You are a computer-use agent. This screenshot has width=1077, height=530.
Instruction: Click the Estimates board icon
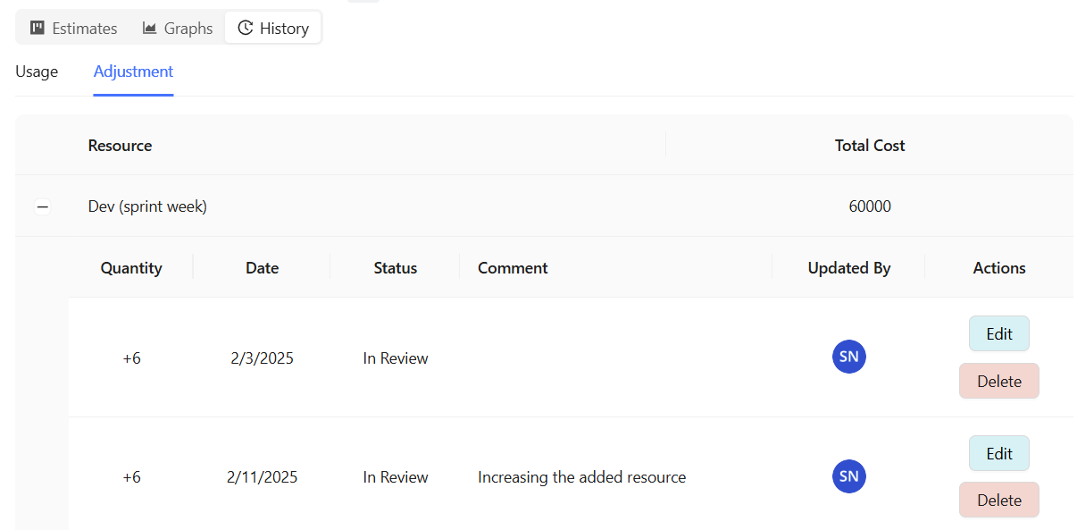(x=38, y=28)
